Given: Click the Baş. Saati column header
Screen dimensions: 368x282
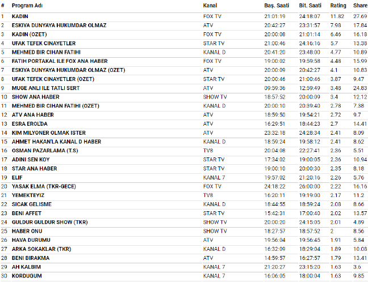Looking at the screenshot, I should (x=277, y=5).
